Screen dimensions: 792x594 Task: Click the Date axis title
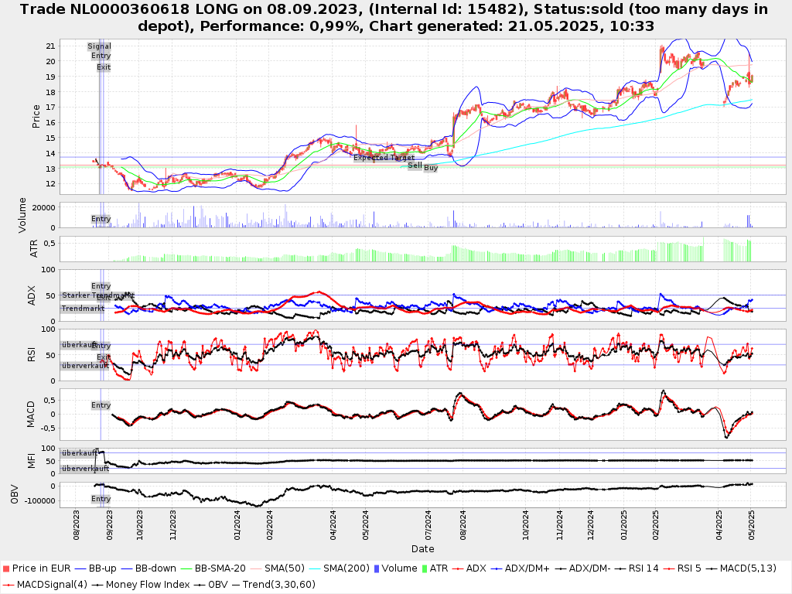pyautogui.click(x=422, y=549)
